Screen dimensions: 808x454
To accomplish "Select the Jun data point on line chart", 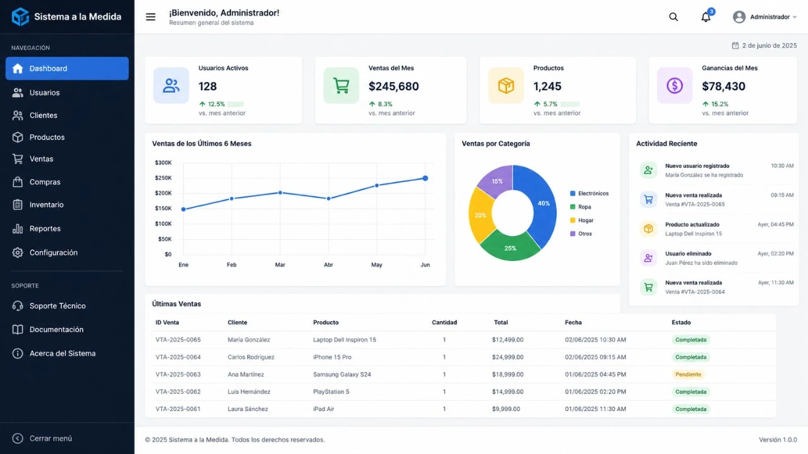I will point(425,178).
